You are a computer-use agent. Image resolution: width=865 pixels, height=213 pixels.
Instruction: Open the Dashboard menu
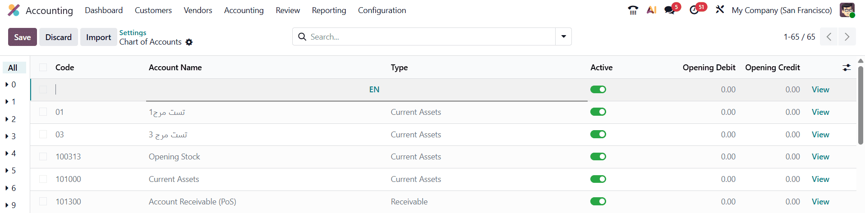(x=104, y=10)
